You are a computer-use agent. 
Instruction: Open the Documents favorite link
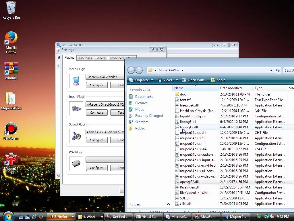tap(144, 97)
